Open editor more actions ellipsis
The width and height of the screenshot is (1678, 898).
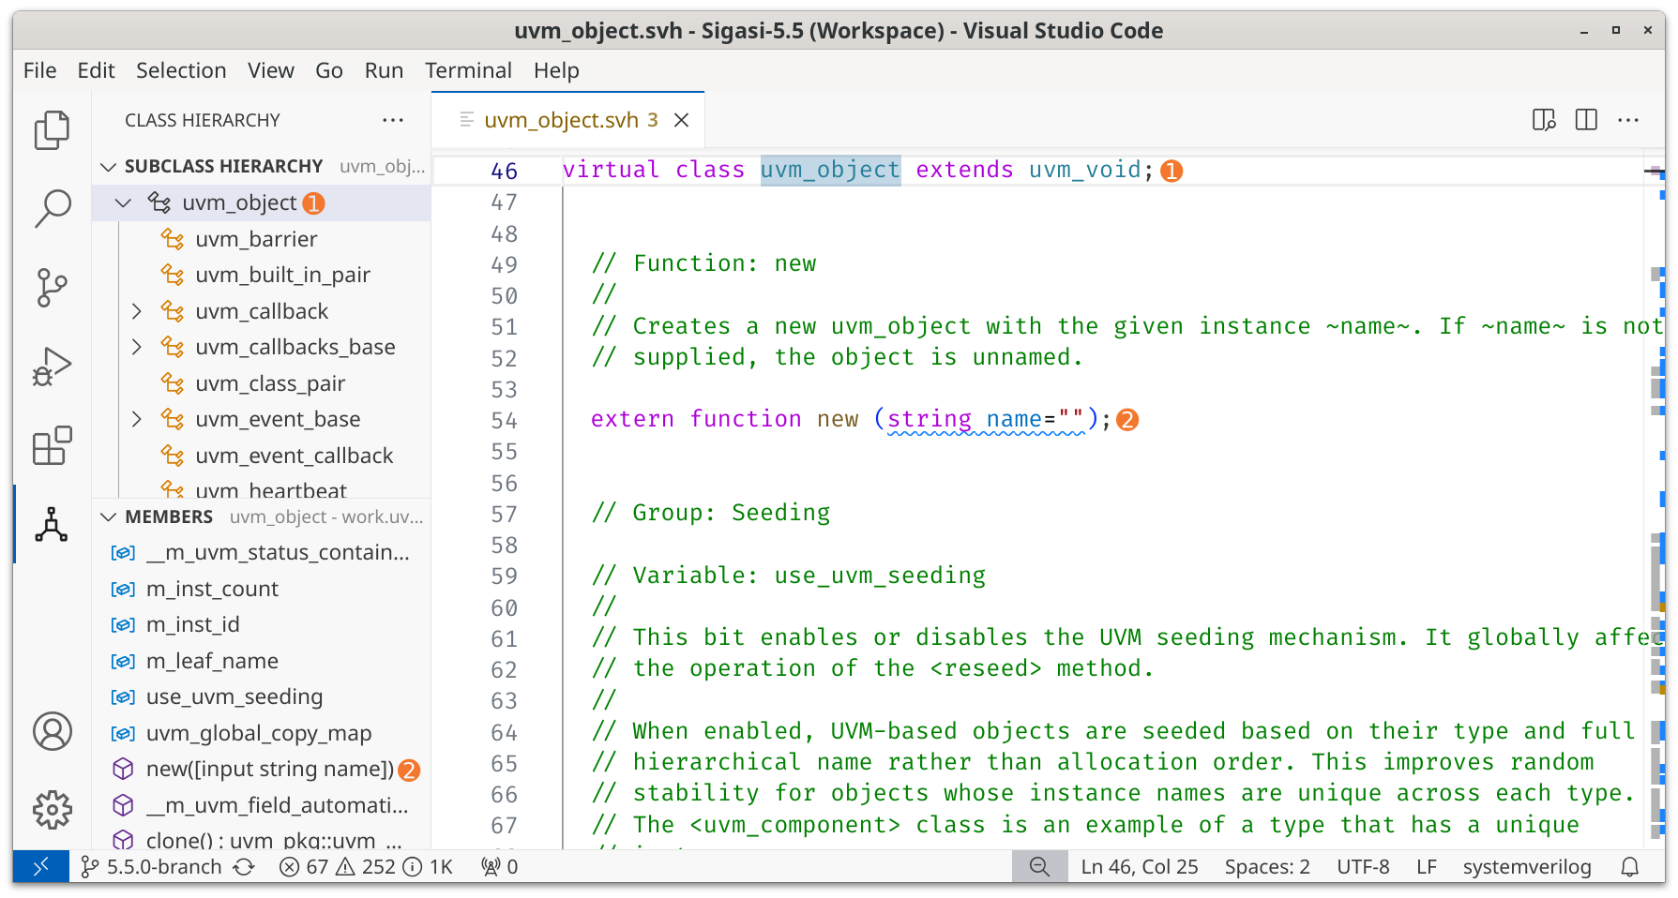[1628, 120]
